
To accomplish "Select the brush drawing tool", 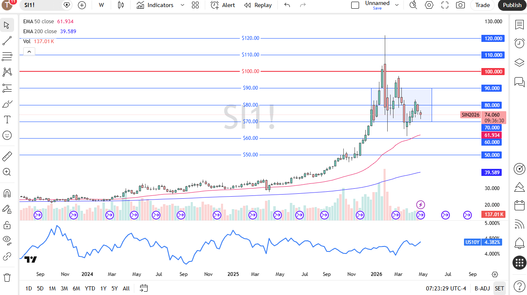I will point(7,104).
